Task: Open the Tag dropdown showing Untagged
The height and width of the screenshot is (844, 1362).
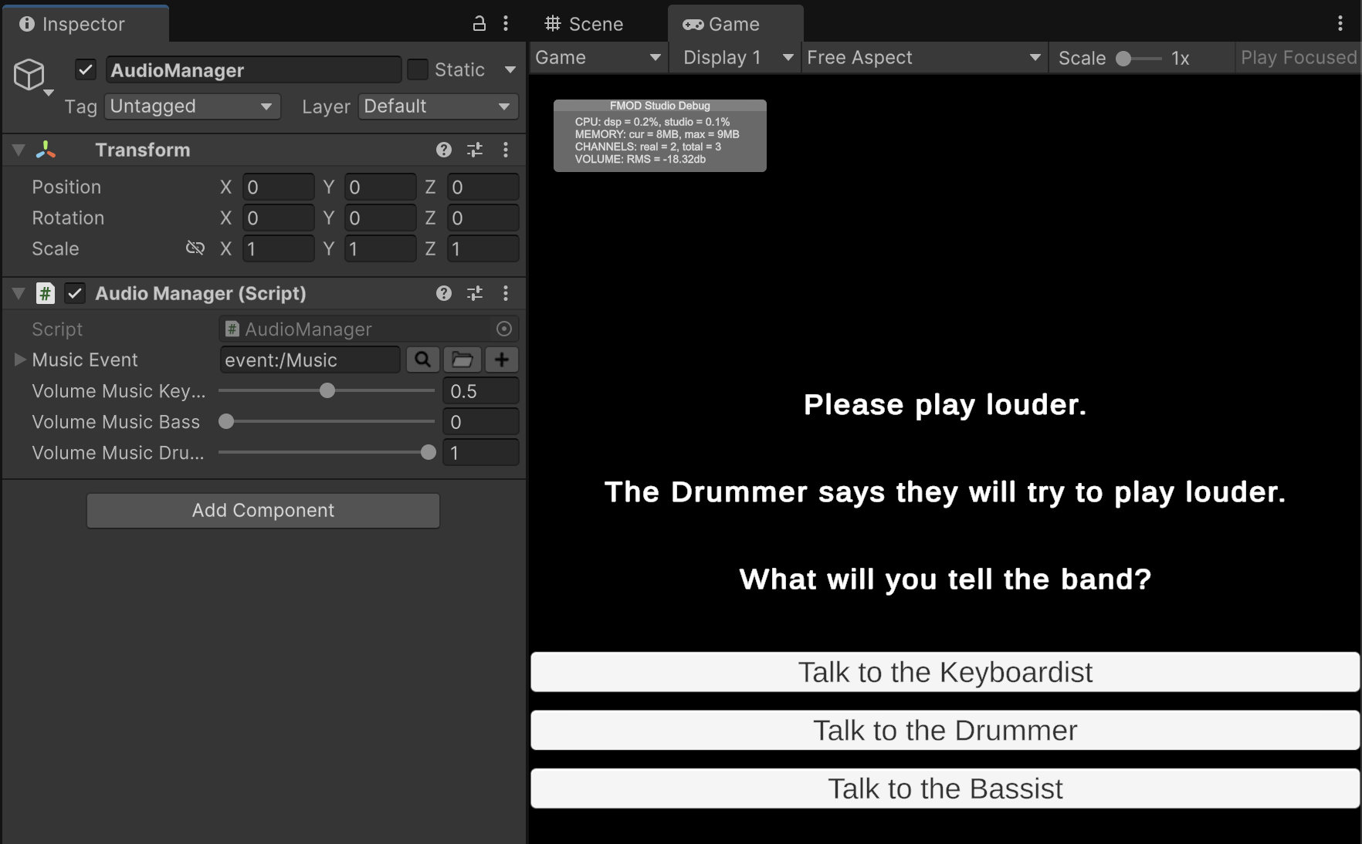Action: pos(191,106)
